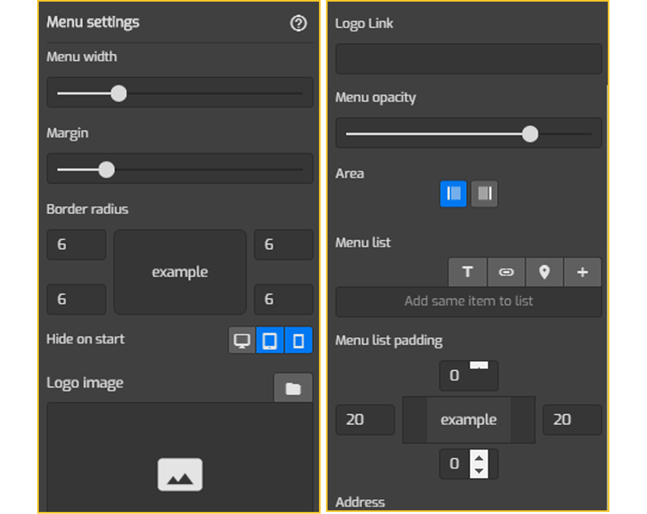Adjust the Menu width slider handle
The height and width of the screenshot is (514, 647).
pyautogui.click(x=119, y=94)
